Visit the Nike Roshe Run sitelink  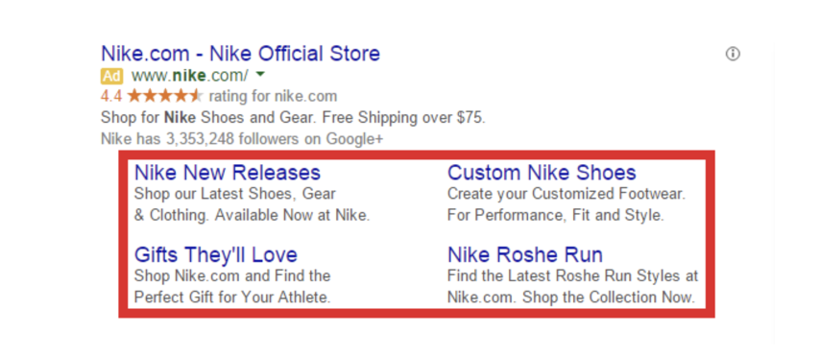[x=525, y=255]
